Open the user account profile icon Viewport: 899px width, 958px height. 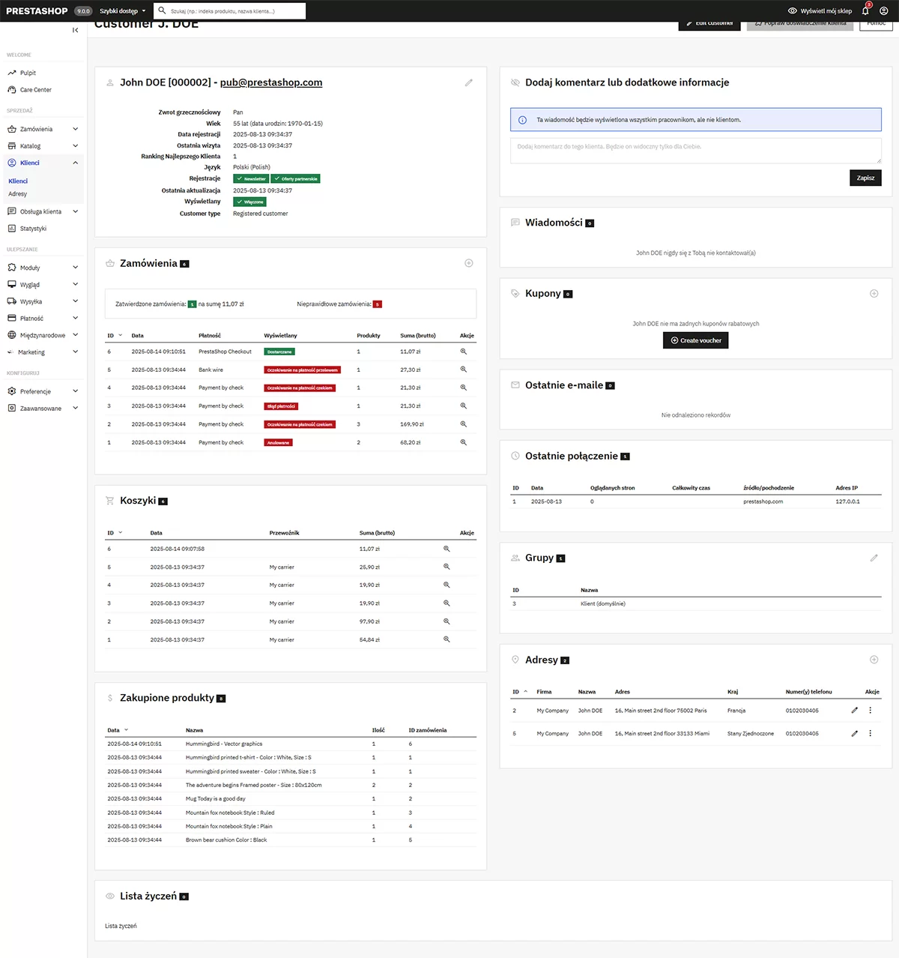(884, 11)
